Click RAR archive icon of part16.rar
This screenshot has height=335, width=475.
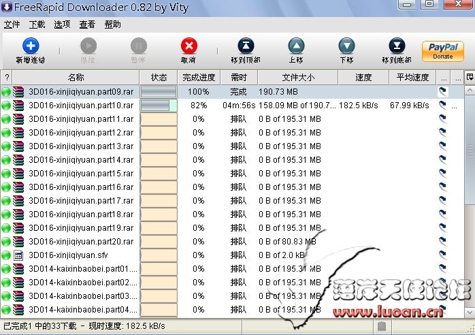pos(18,187)
